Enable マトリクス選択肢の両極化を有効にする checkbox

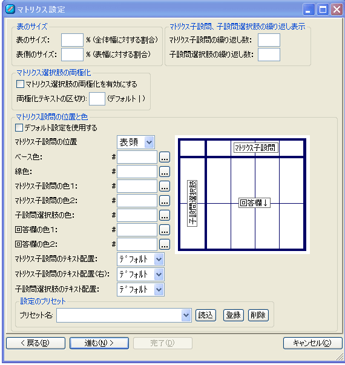pyautogui.click(x=20, y=84)
